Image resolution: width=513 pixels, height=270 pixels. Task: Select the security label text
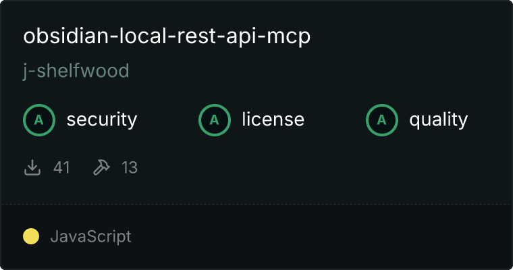coord(102,119)
